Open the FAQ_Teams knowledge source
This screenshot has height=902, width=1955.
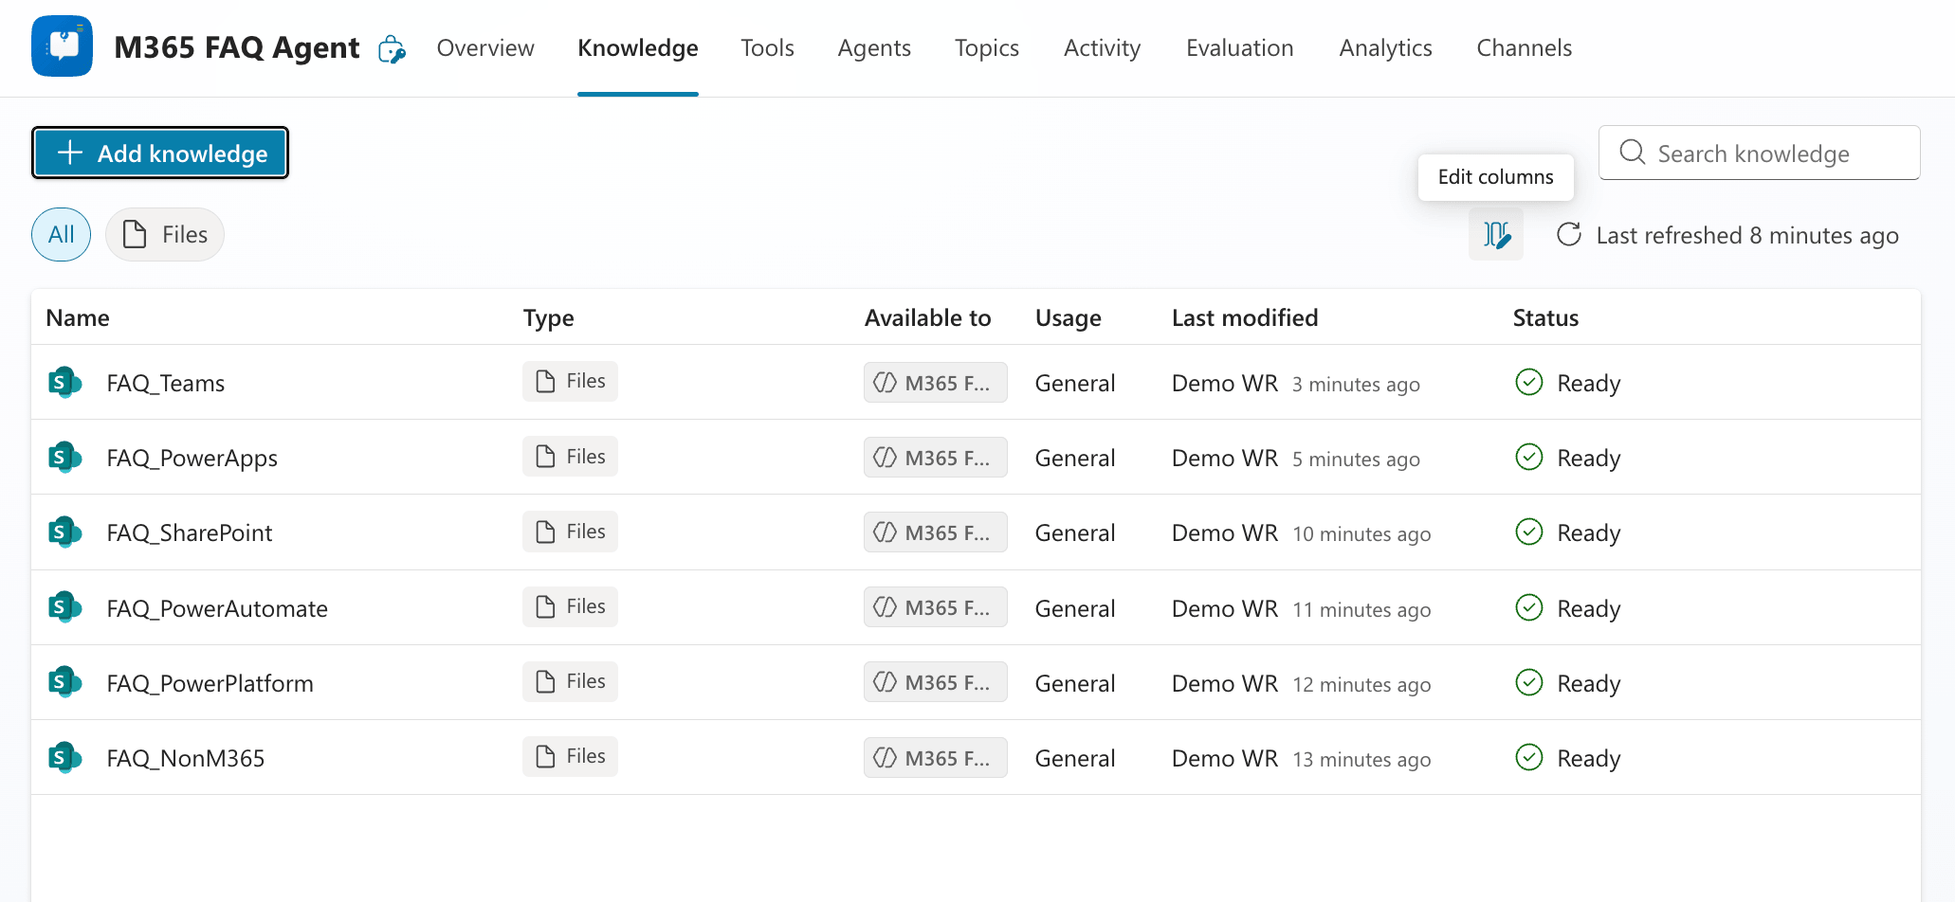(166, 383)
